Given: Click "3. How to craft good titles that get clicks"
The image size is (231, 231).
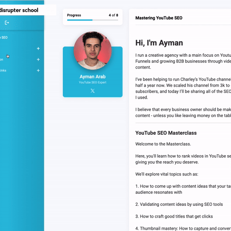Looking at the screenshot, I should click(174, 216).
